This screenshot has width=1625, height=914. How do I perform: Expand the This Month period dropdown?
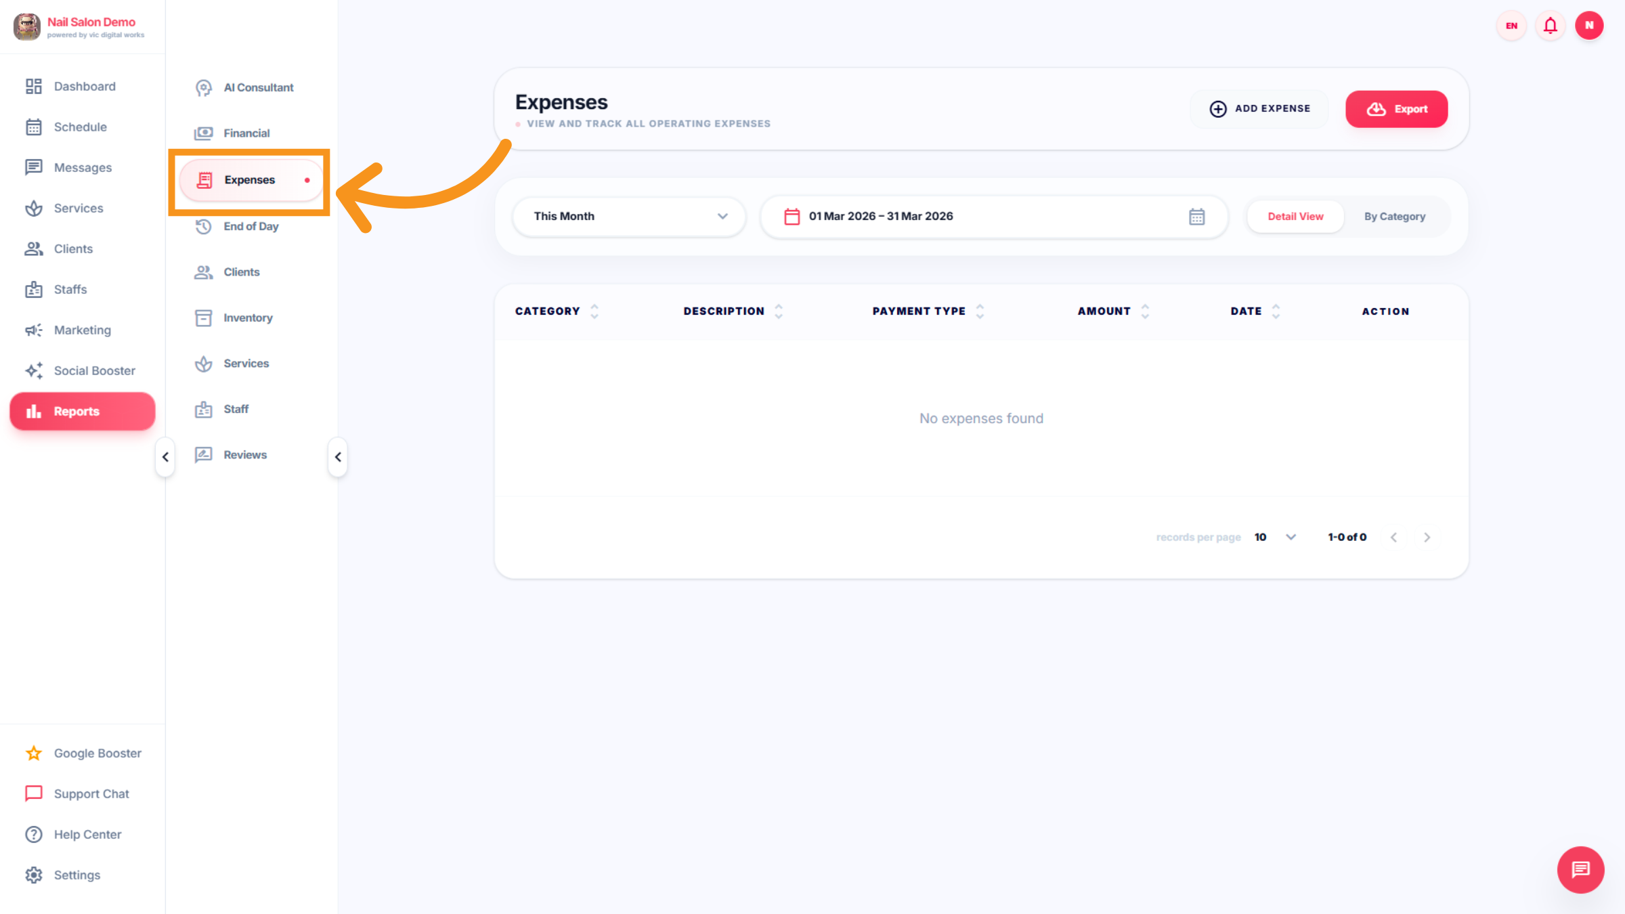(629, 217)
